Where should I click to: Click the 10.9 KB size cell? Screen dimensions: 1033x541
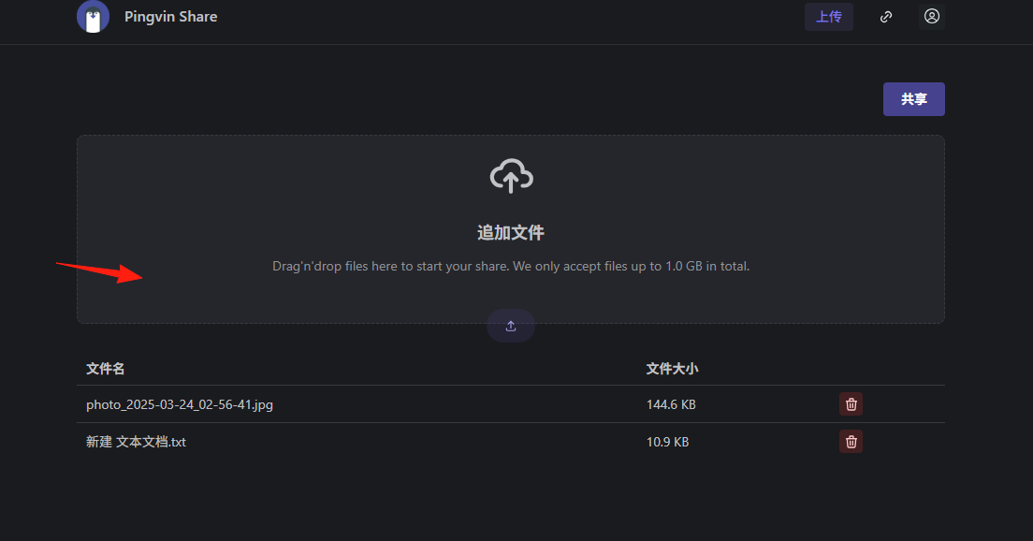pyautogui.click(x=667, y=442)
